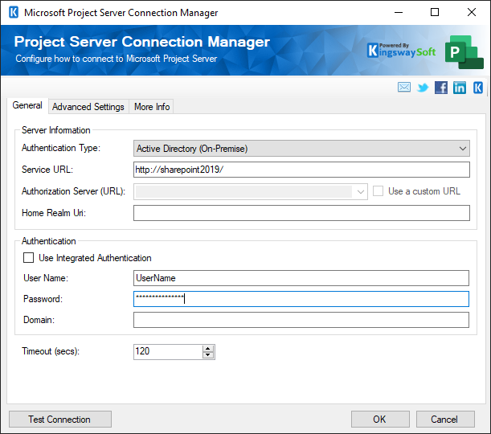The height and width of the screenshot is (434, 491).
Task: Decrease Timeout with the down arrow
Action: pos(208,355)
